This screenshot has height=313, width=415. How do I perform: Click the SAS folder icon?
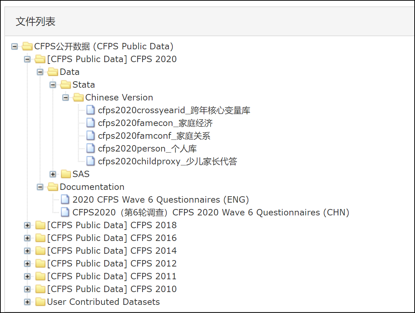pos(66,174)
